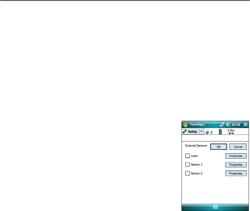Open the Windows Start flag icon
Screen dimensions: 250x211
[x=185, y=125]
